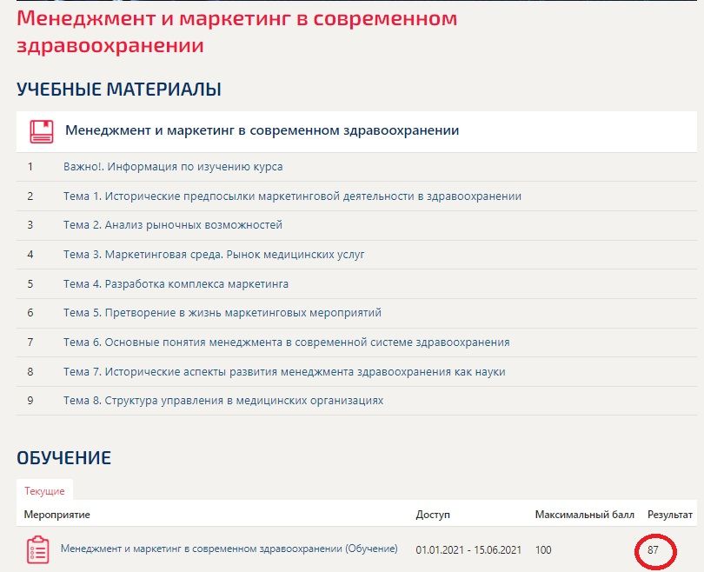Open Тема 7 Исторические аспекты развития менеджмента

(x=284, y=372)
